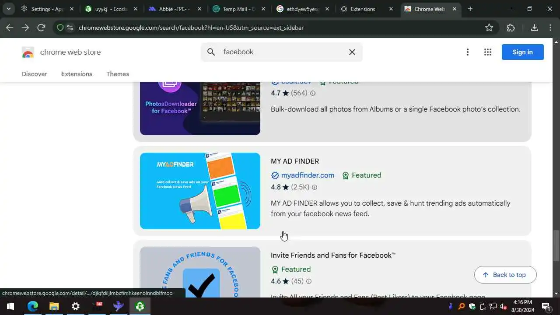Image resolution: width=560 pixels, height=315 pixels.
Task: Click Featured badge on Invite Friends extension
Action: pyautogui.click(x=291, y=269)
